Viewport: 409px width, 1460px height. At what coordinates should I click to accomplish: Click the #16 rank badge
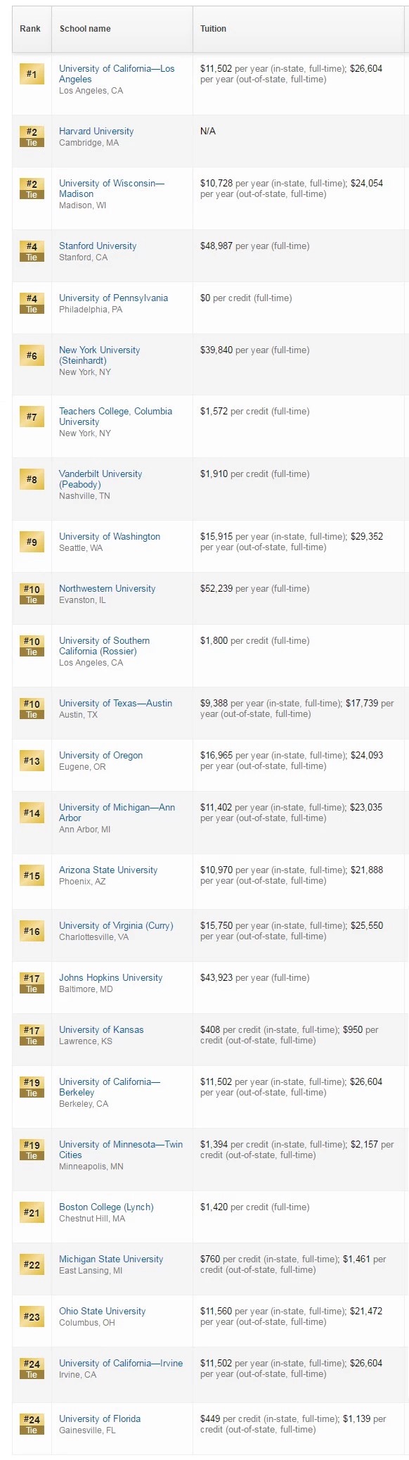[32, 931]
